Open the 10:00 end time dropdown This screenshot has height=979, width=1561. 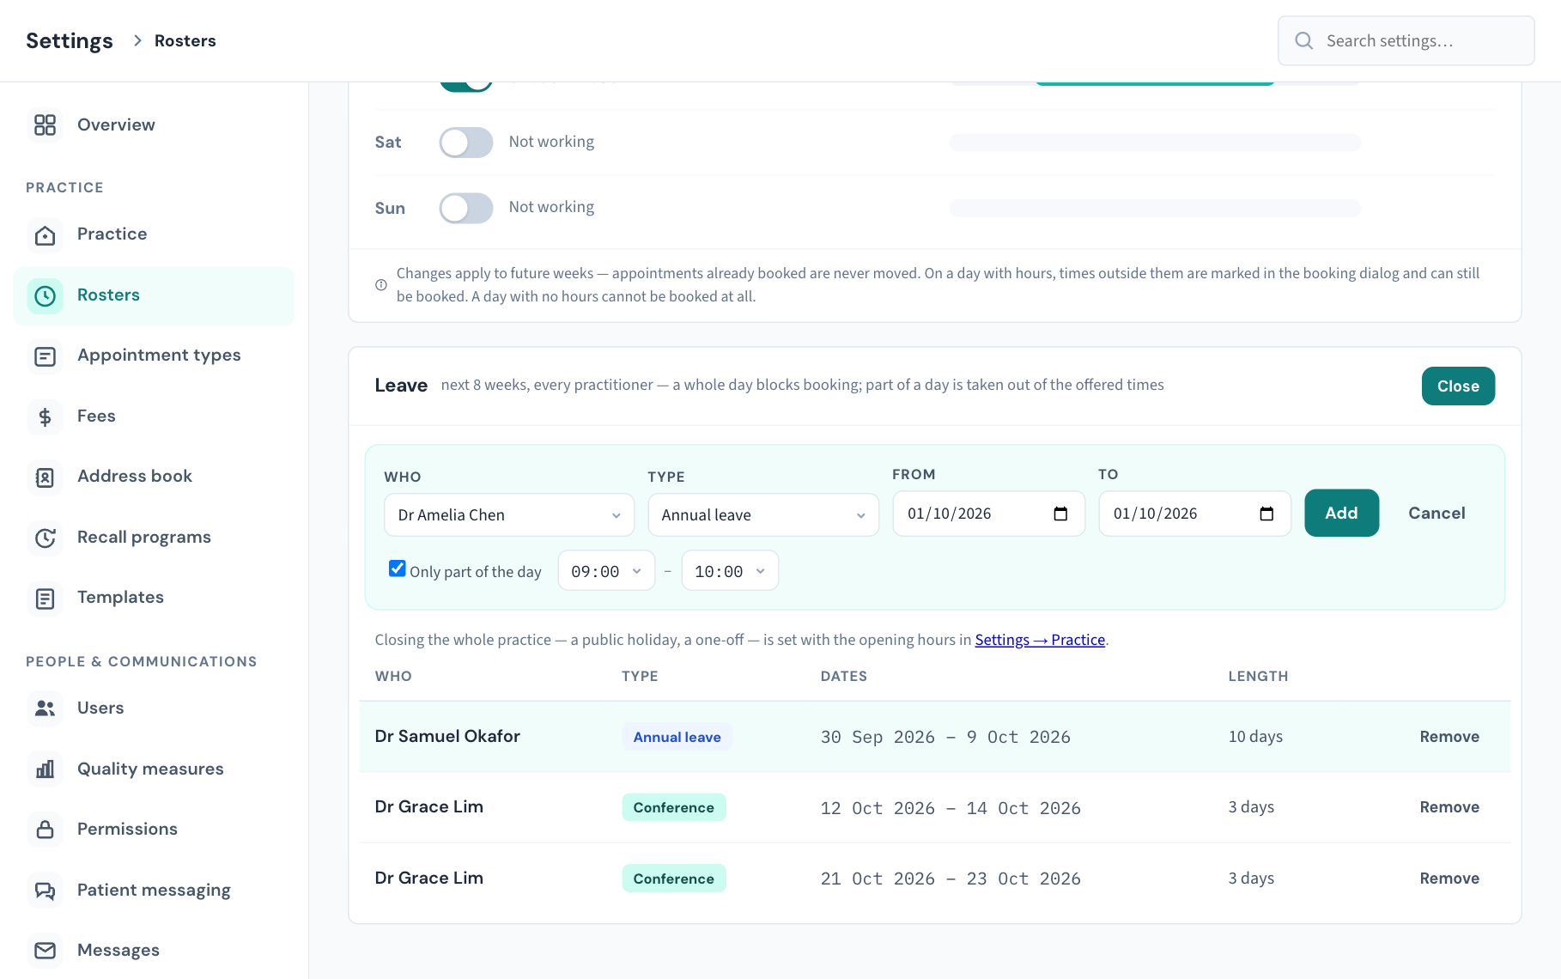pos(730,571)
